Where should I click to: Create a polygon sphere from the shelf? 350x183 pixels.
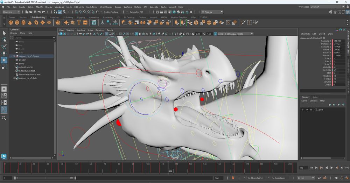[11, 22]
